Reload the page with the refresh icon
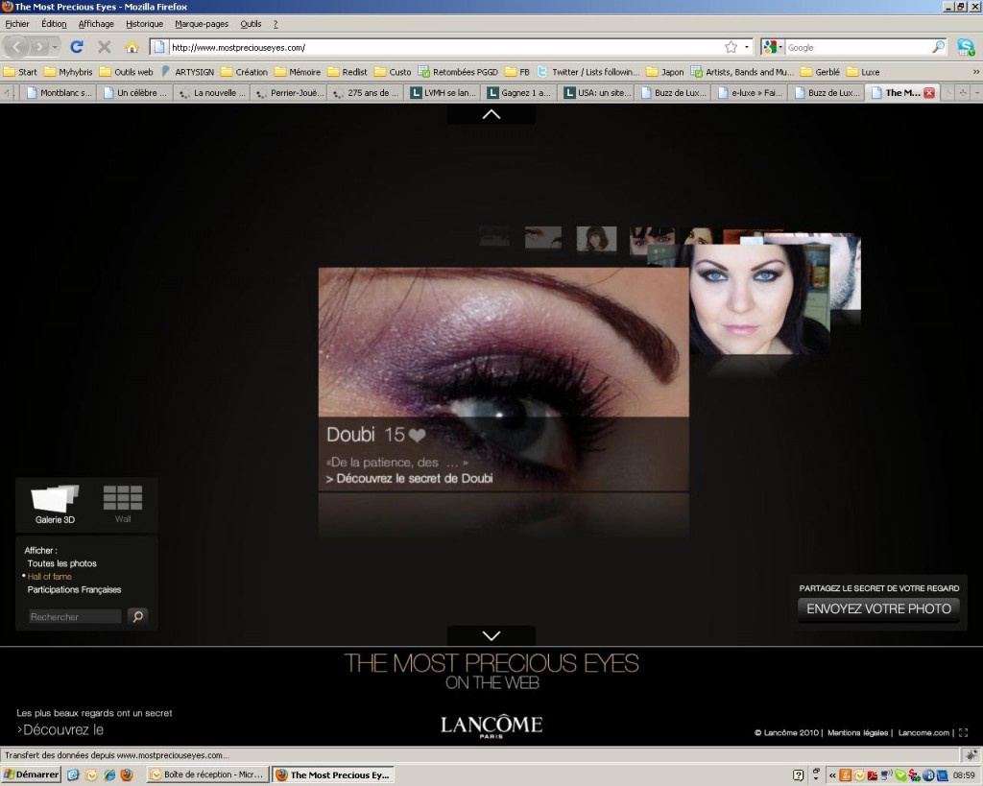 (77, 47)
